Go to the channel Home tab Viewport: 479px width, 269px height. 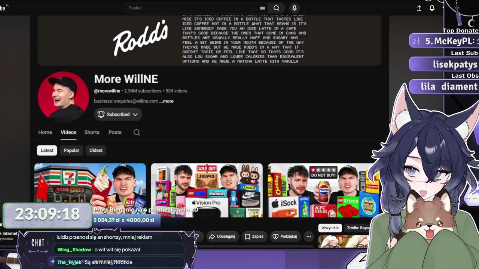tap(45, 132)
